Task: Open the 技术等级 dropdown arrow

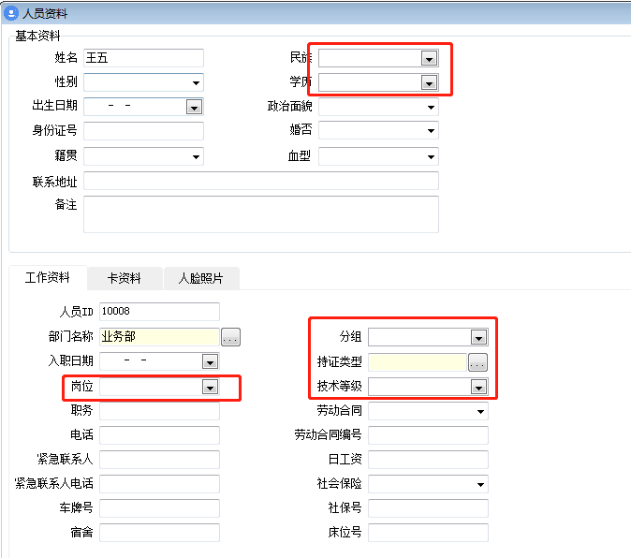Action: 479,388
